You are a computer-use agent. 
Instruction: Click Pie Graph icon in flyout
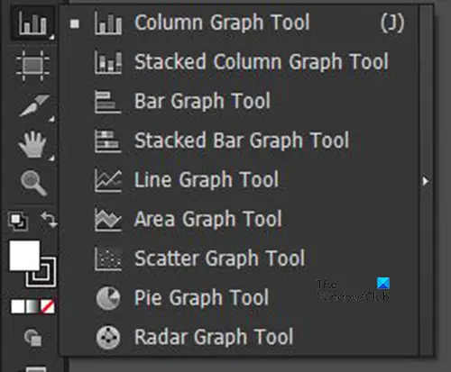tap(108, 298)
